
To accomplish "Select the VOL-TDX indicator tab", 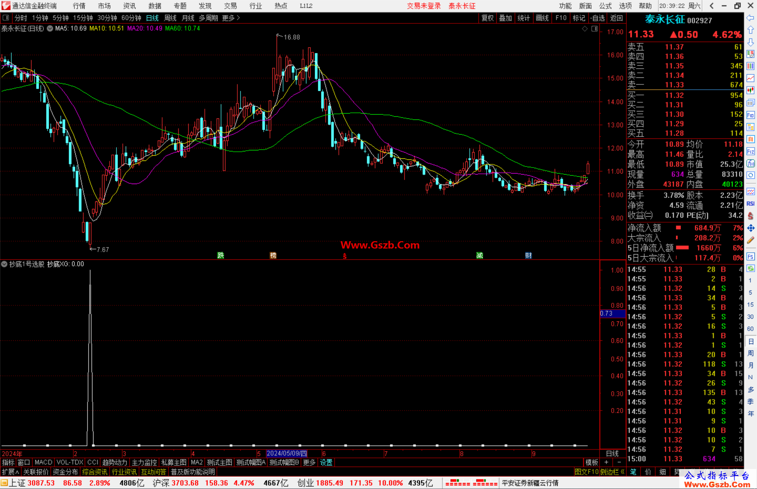I will tap(70, 462).
